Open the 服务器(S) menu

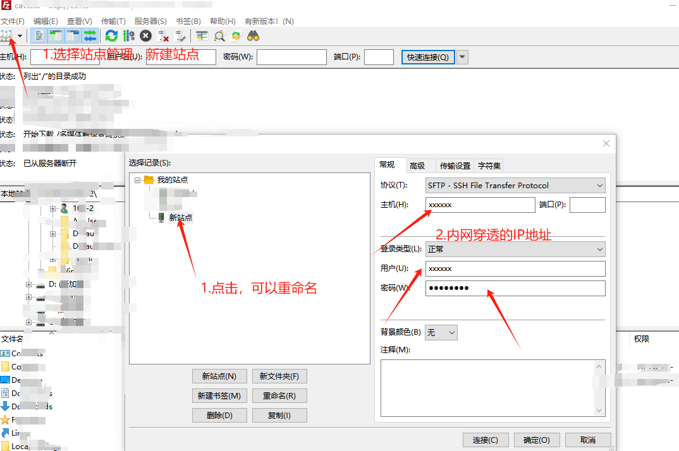pyautogui.click(x=150, y=21)
